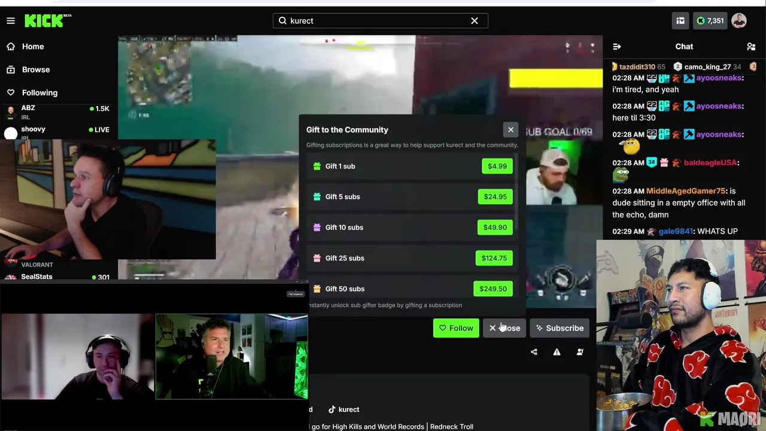766x431 pixels.
Task: Subscribe to the kurect channel
Action: click(x=560, y=328)
